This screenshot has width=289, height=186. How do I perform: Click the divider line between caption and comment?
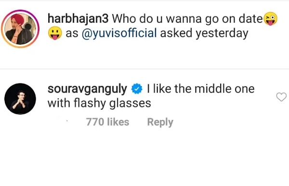144,69
